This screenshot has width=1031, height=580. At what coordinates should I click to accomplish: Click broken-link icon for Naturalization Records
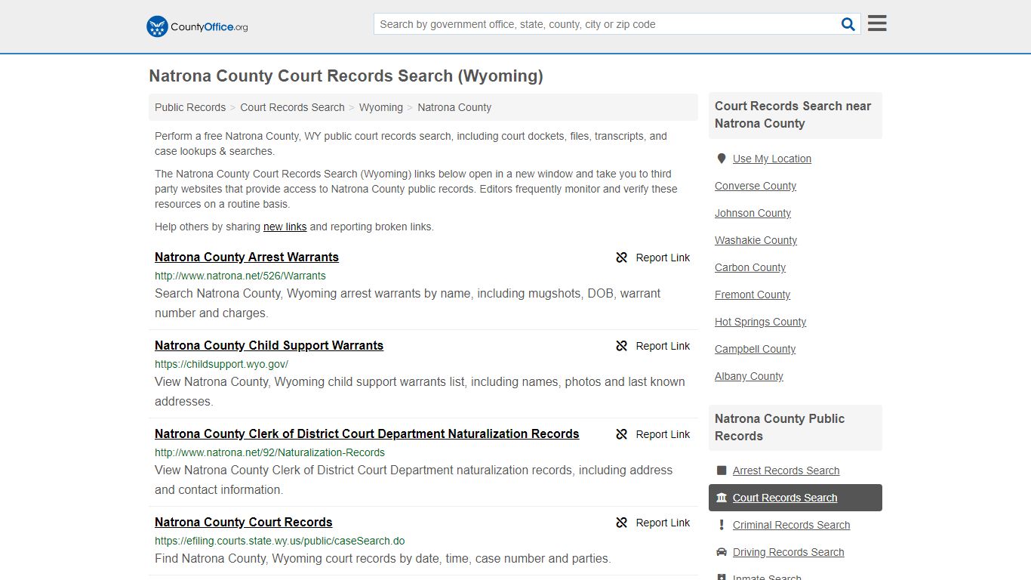coord(622,434)
